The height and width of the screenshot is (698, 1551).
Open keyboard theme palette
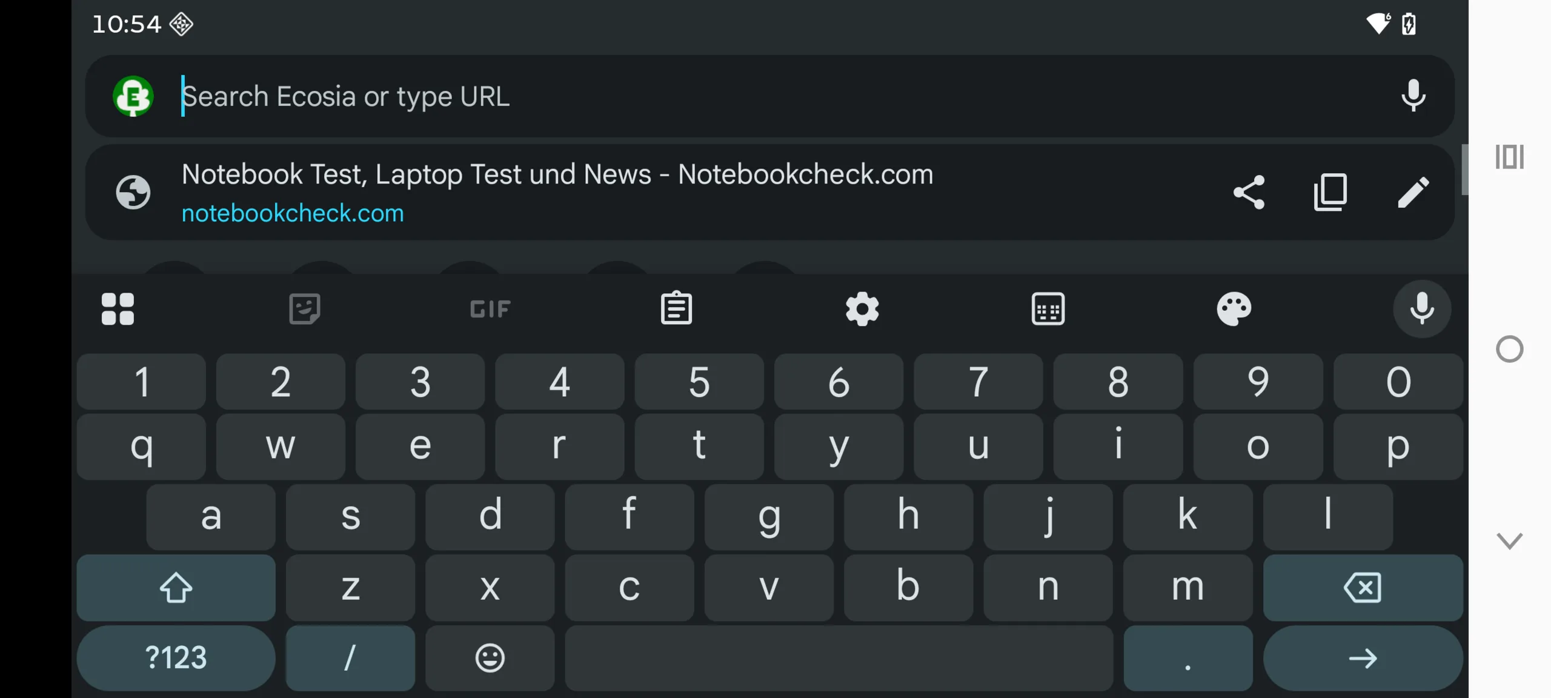point(1234,309)
